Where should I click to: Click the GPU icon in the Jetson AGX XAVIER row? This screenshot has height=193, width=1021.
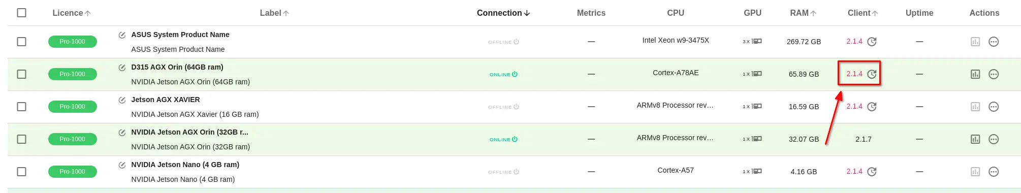pos(757,107)
